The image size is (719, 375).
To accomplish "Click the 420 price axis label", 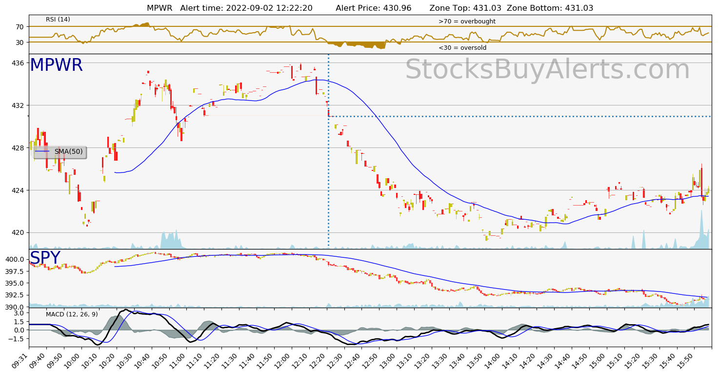I will pyautogui.click(x=19, y=233).
